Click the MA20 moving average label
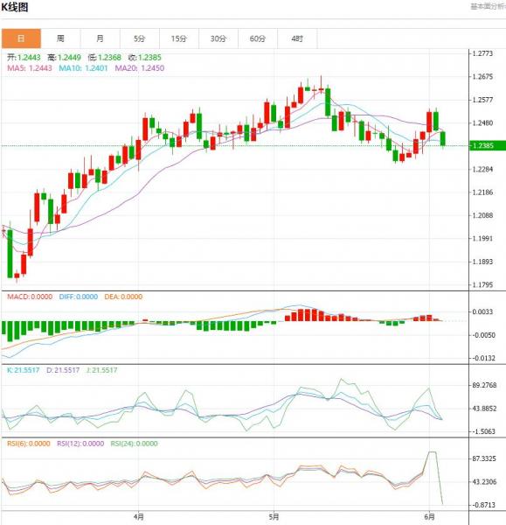 (140, 68)
